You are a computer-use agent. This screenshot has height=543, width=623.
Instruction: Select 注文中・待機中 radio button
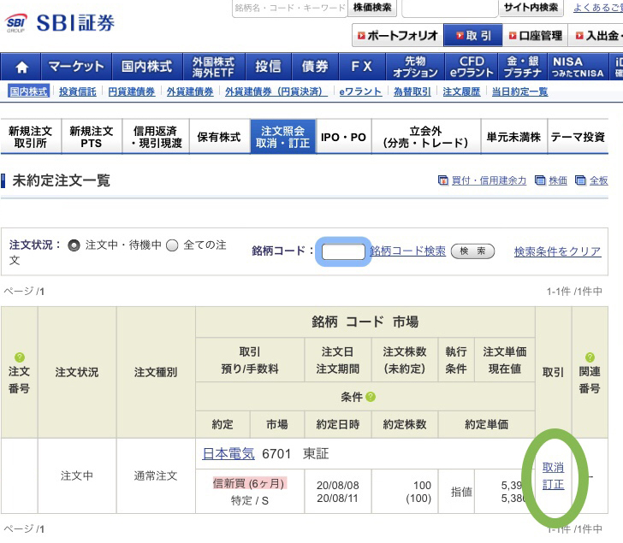pos(74,245)
